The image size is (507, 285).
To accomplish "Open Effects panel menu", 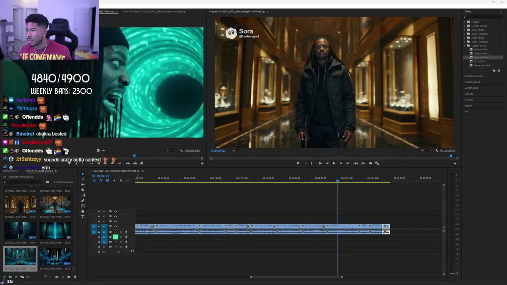I will pos(501,11).
